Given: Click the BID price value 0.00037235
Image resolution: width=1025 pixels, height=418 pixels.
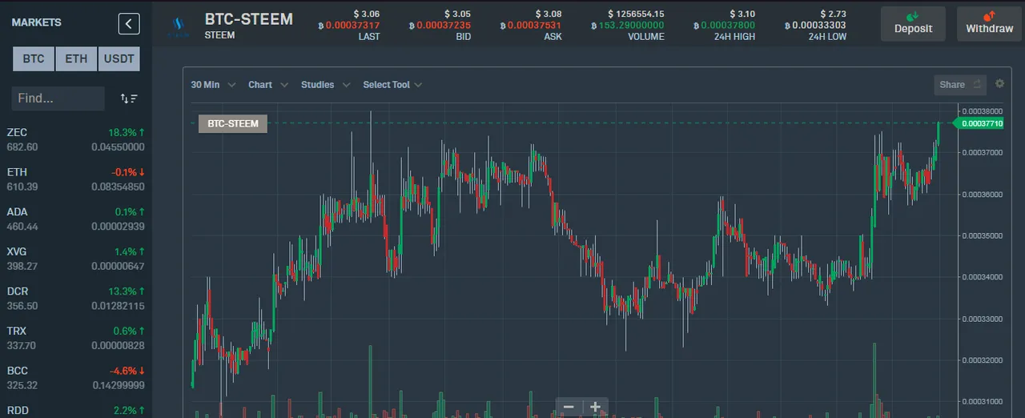Looking at the screenshot, I should [x=444, y=26].
